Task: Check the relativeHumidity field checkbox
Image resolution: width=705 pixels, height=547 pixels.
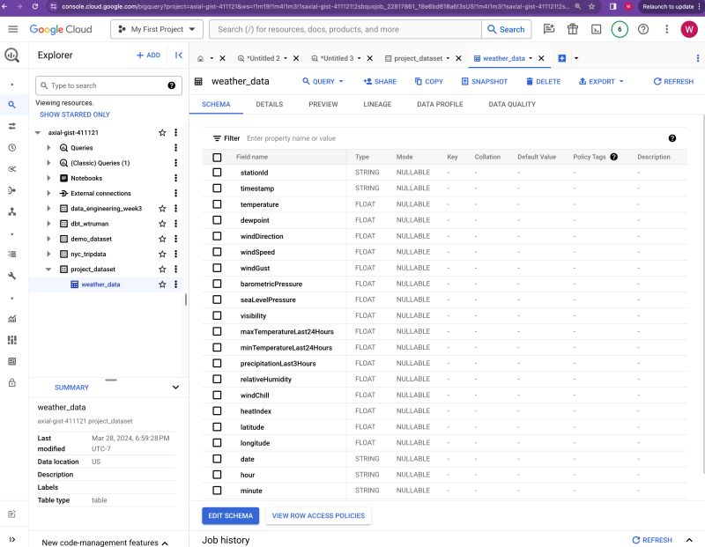Action: 217,379
